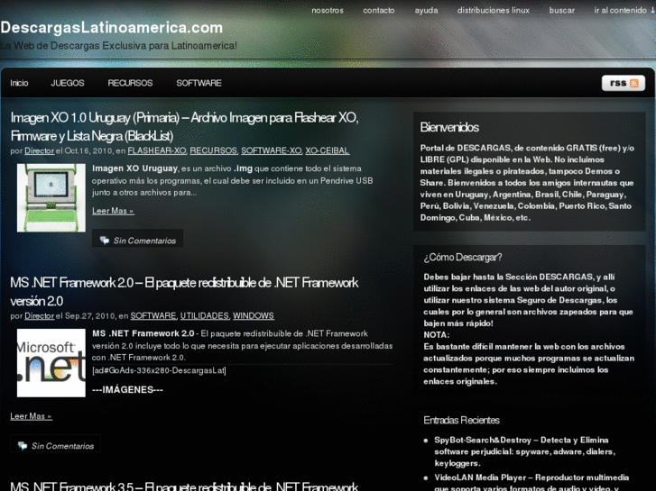Open the Imagen XO 1.0 Uruguay post title
Screen dimensions: 656x491
click(184, 127)
